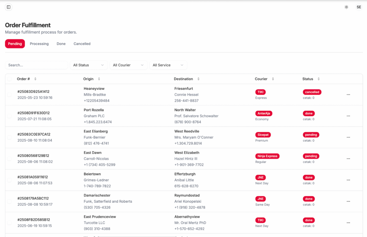Click the Ninja Express courier badge
Viewport: 367px width, 237px height.
267,156
